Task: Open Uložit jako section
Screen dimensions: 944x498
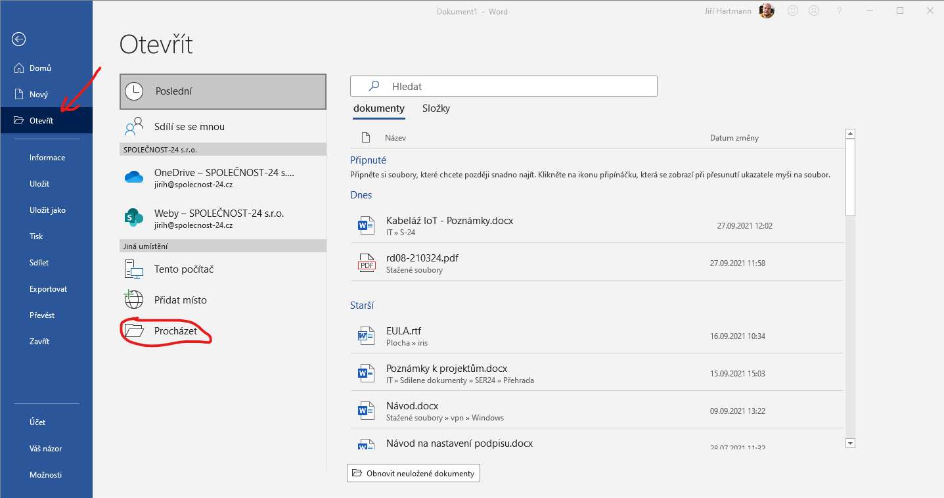Action: [x=46, y=210]
